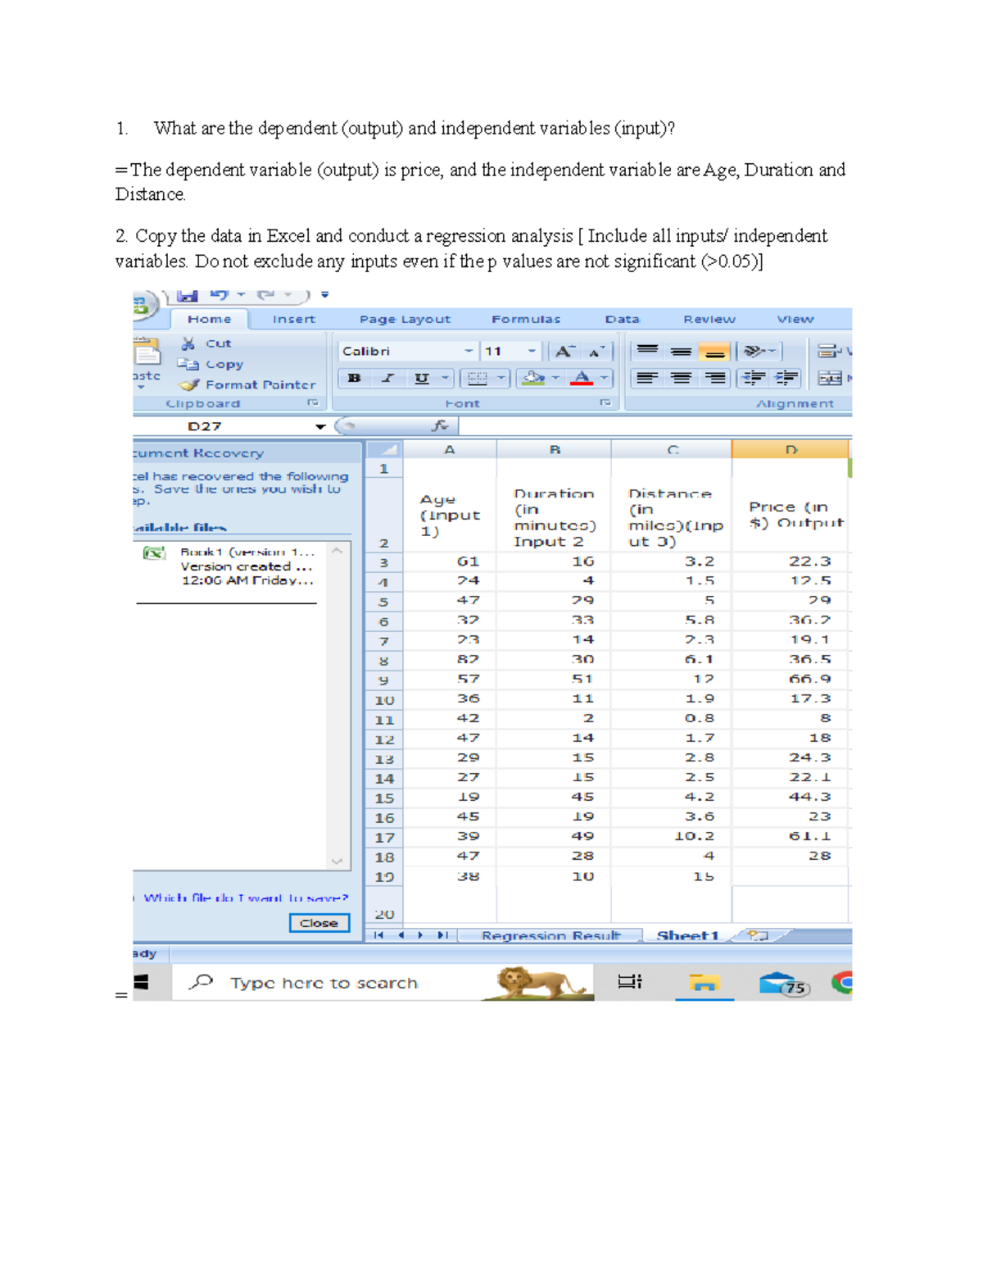983x1273 pixels.
Task: Toggle Align Text Right
Action: [715, 378]
